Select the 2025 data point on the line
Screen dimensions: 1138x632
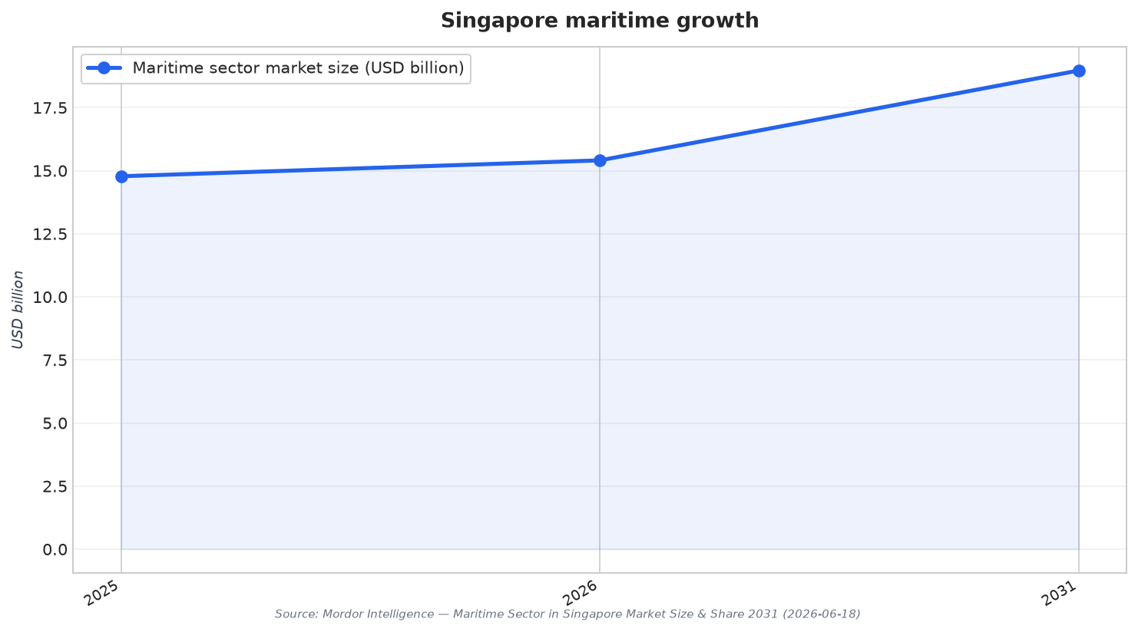click(121, 176)
